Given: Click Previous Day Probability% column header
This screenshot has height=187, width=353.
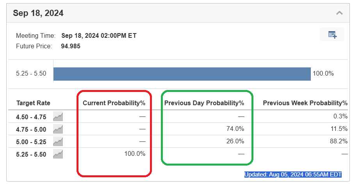Looking at the screenshot, I should 204,103.
